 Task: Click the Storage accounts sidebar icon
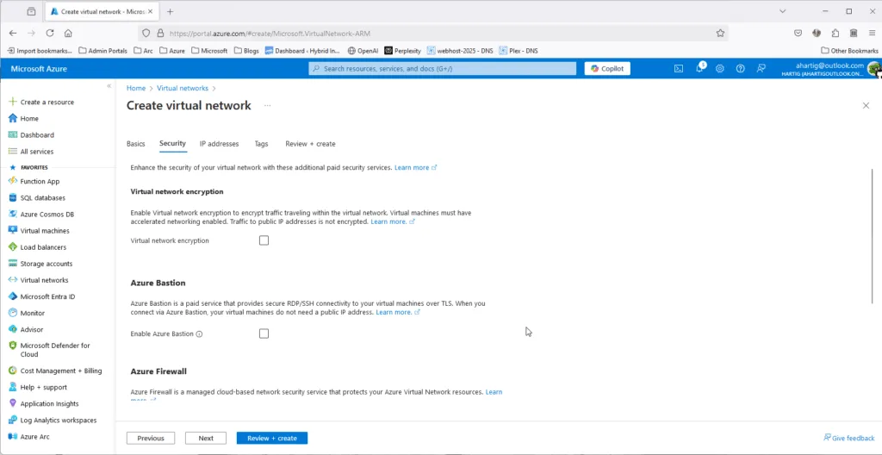pyautogui.click(x=13, y=264)
